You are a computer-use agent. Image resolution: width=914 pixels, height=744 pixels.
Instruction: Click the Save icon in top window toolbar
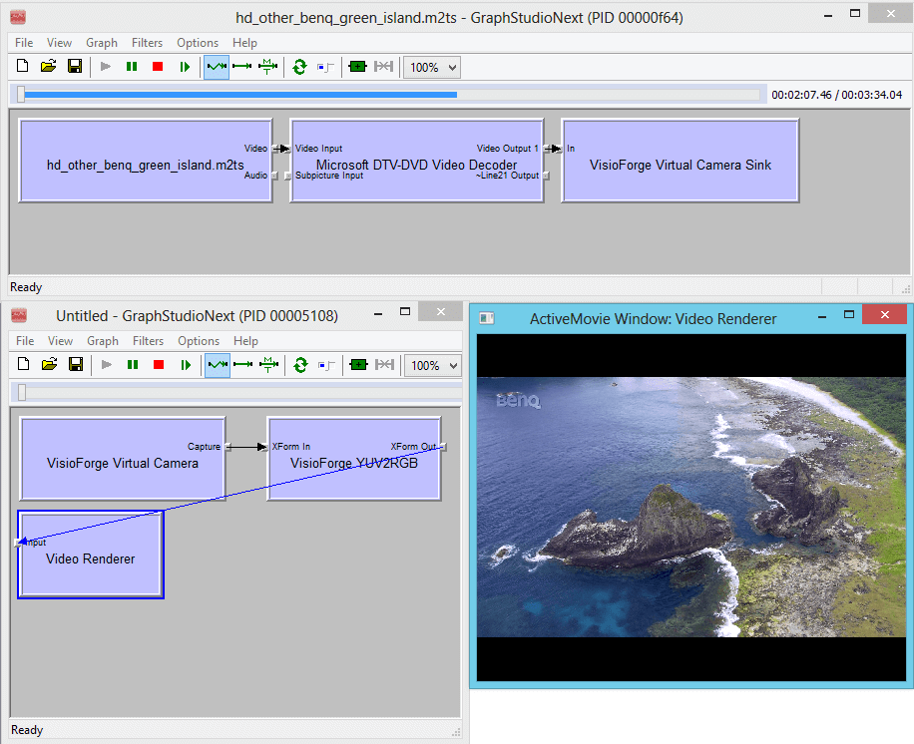coord(75,67)
